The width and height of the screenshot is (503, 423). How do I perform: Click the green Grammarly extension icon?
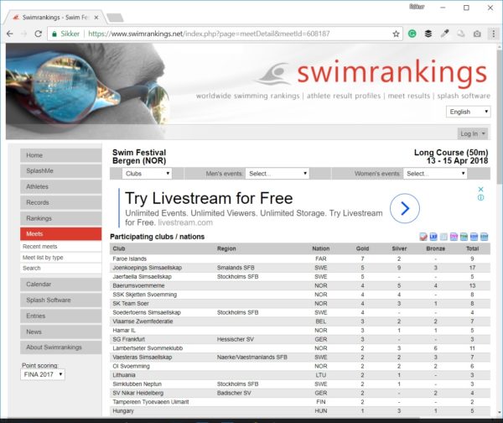(x=412, y=34)
